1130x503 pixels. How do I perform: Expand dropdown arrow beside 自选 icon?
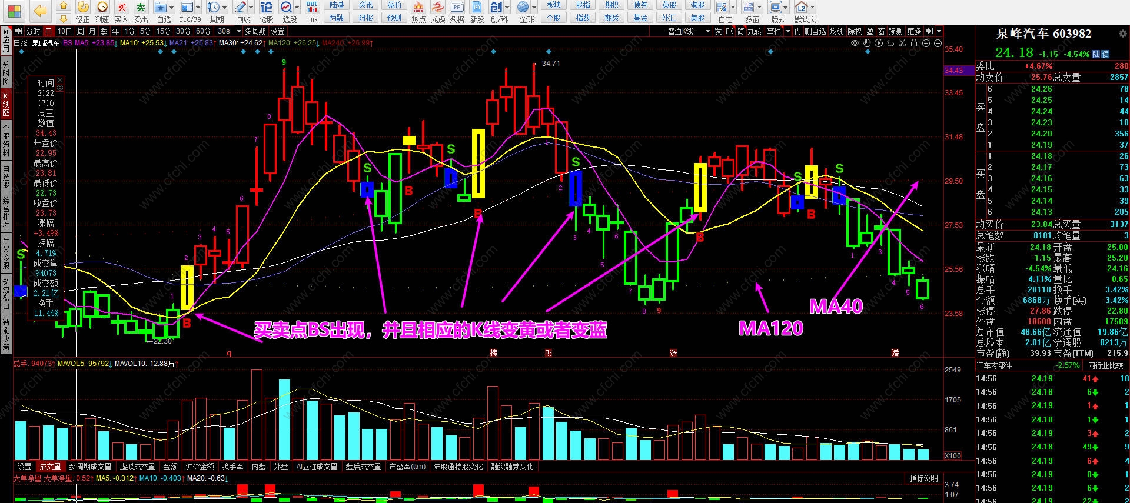click(x=171, y=8)
